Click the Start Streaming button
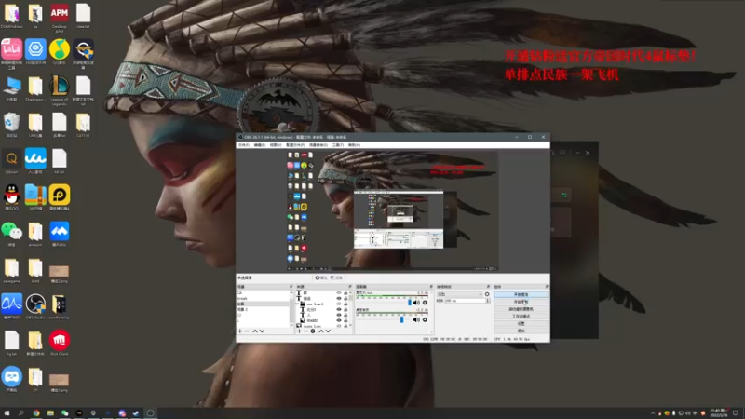This screenshot has width=745, height=419. 521,294
